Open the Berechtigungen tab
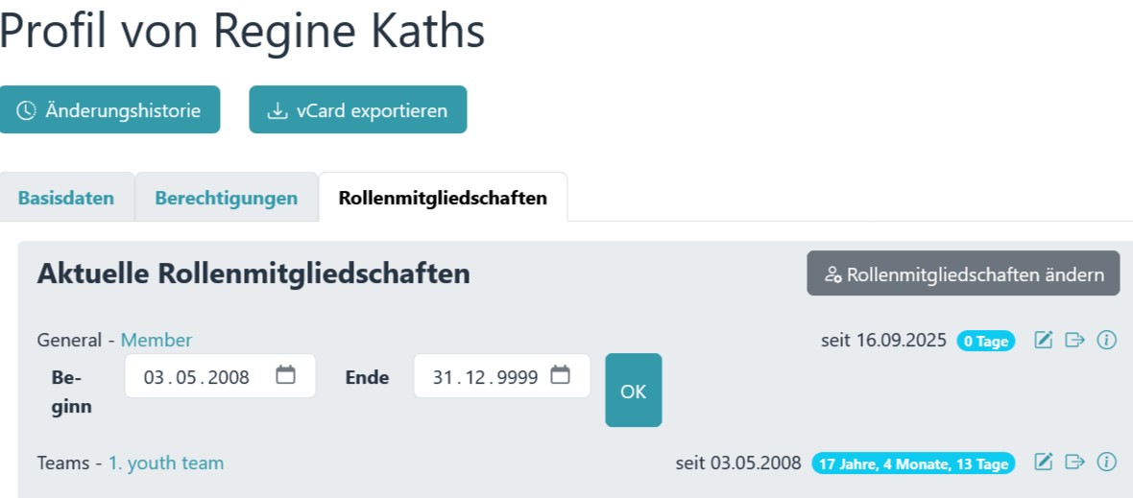This screenshot has height=498, width=1133. tap(226, 199)
